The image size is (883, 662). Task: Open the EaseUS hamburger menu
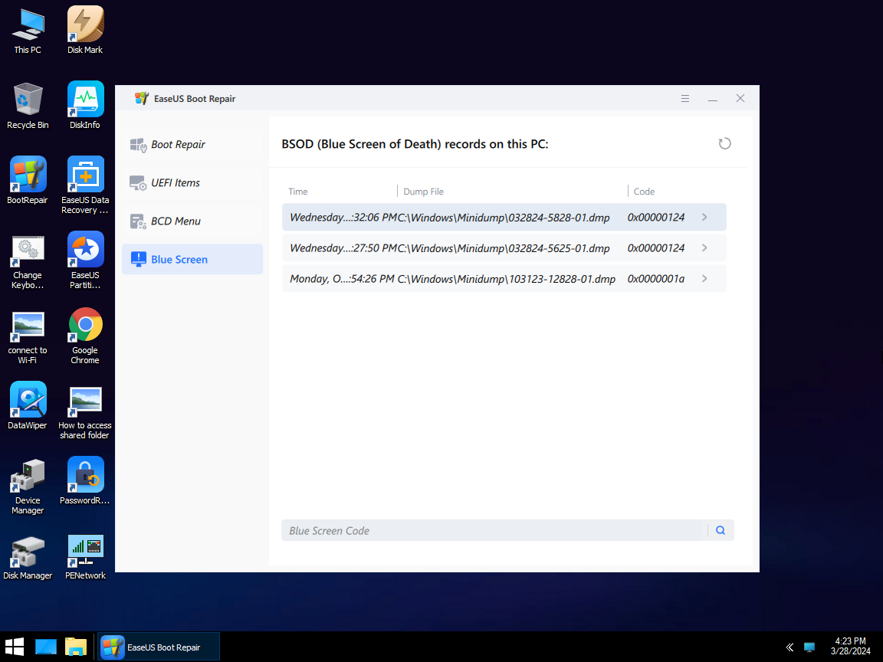684,99
